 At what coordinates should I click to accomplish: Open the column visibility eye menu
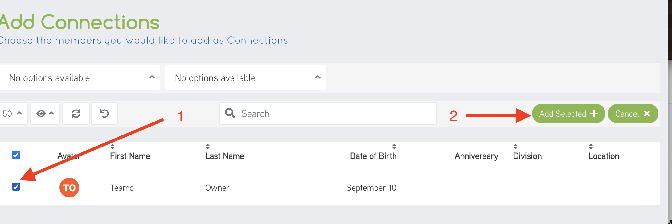click(x=45, y=114)
